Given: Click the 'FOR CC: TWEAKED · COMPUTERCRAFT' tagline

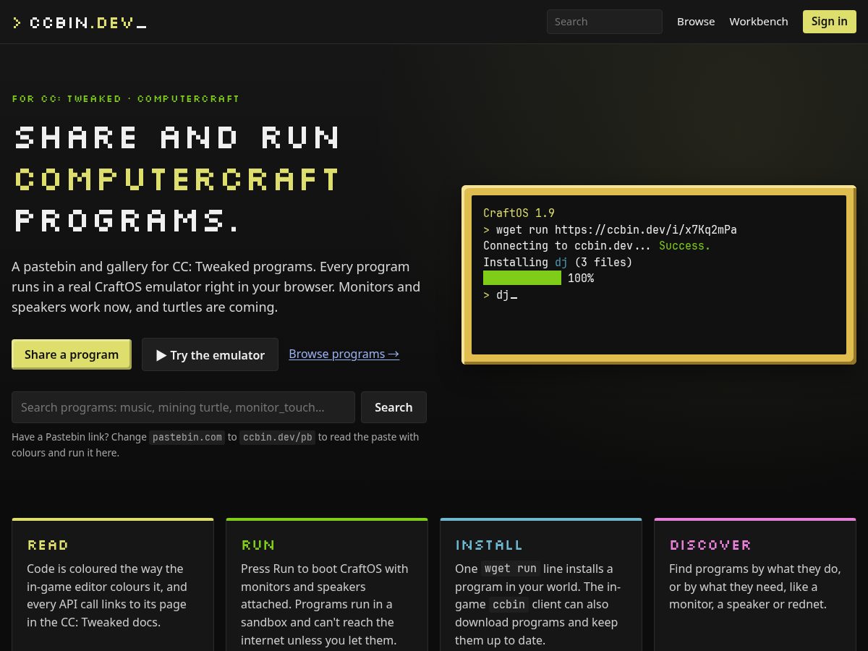Looking at the screenshot, I should (126, 98).
